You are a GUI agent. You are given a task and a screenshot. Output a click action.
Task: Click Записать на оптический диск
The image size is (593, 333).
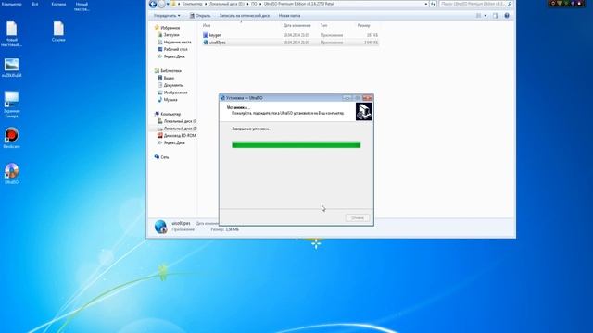click(245, 16)
